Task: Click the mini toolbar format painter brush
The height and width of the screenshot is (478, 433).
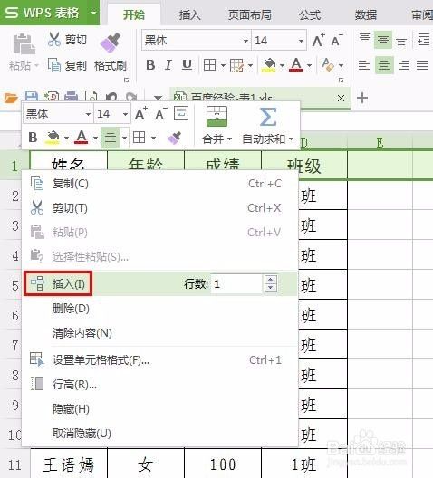Action: (x=175, y=138)
